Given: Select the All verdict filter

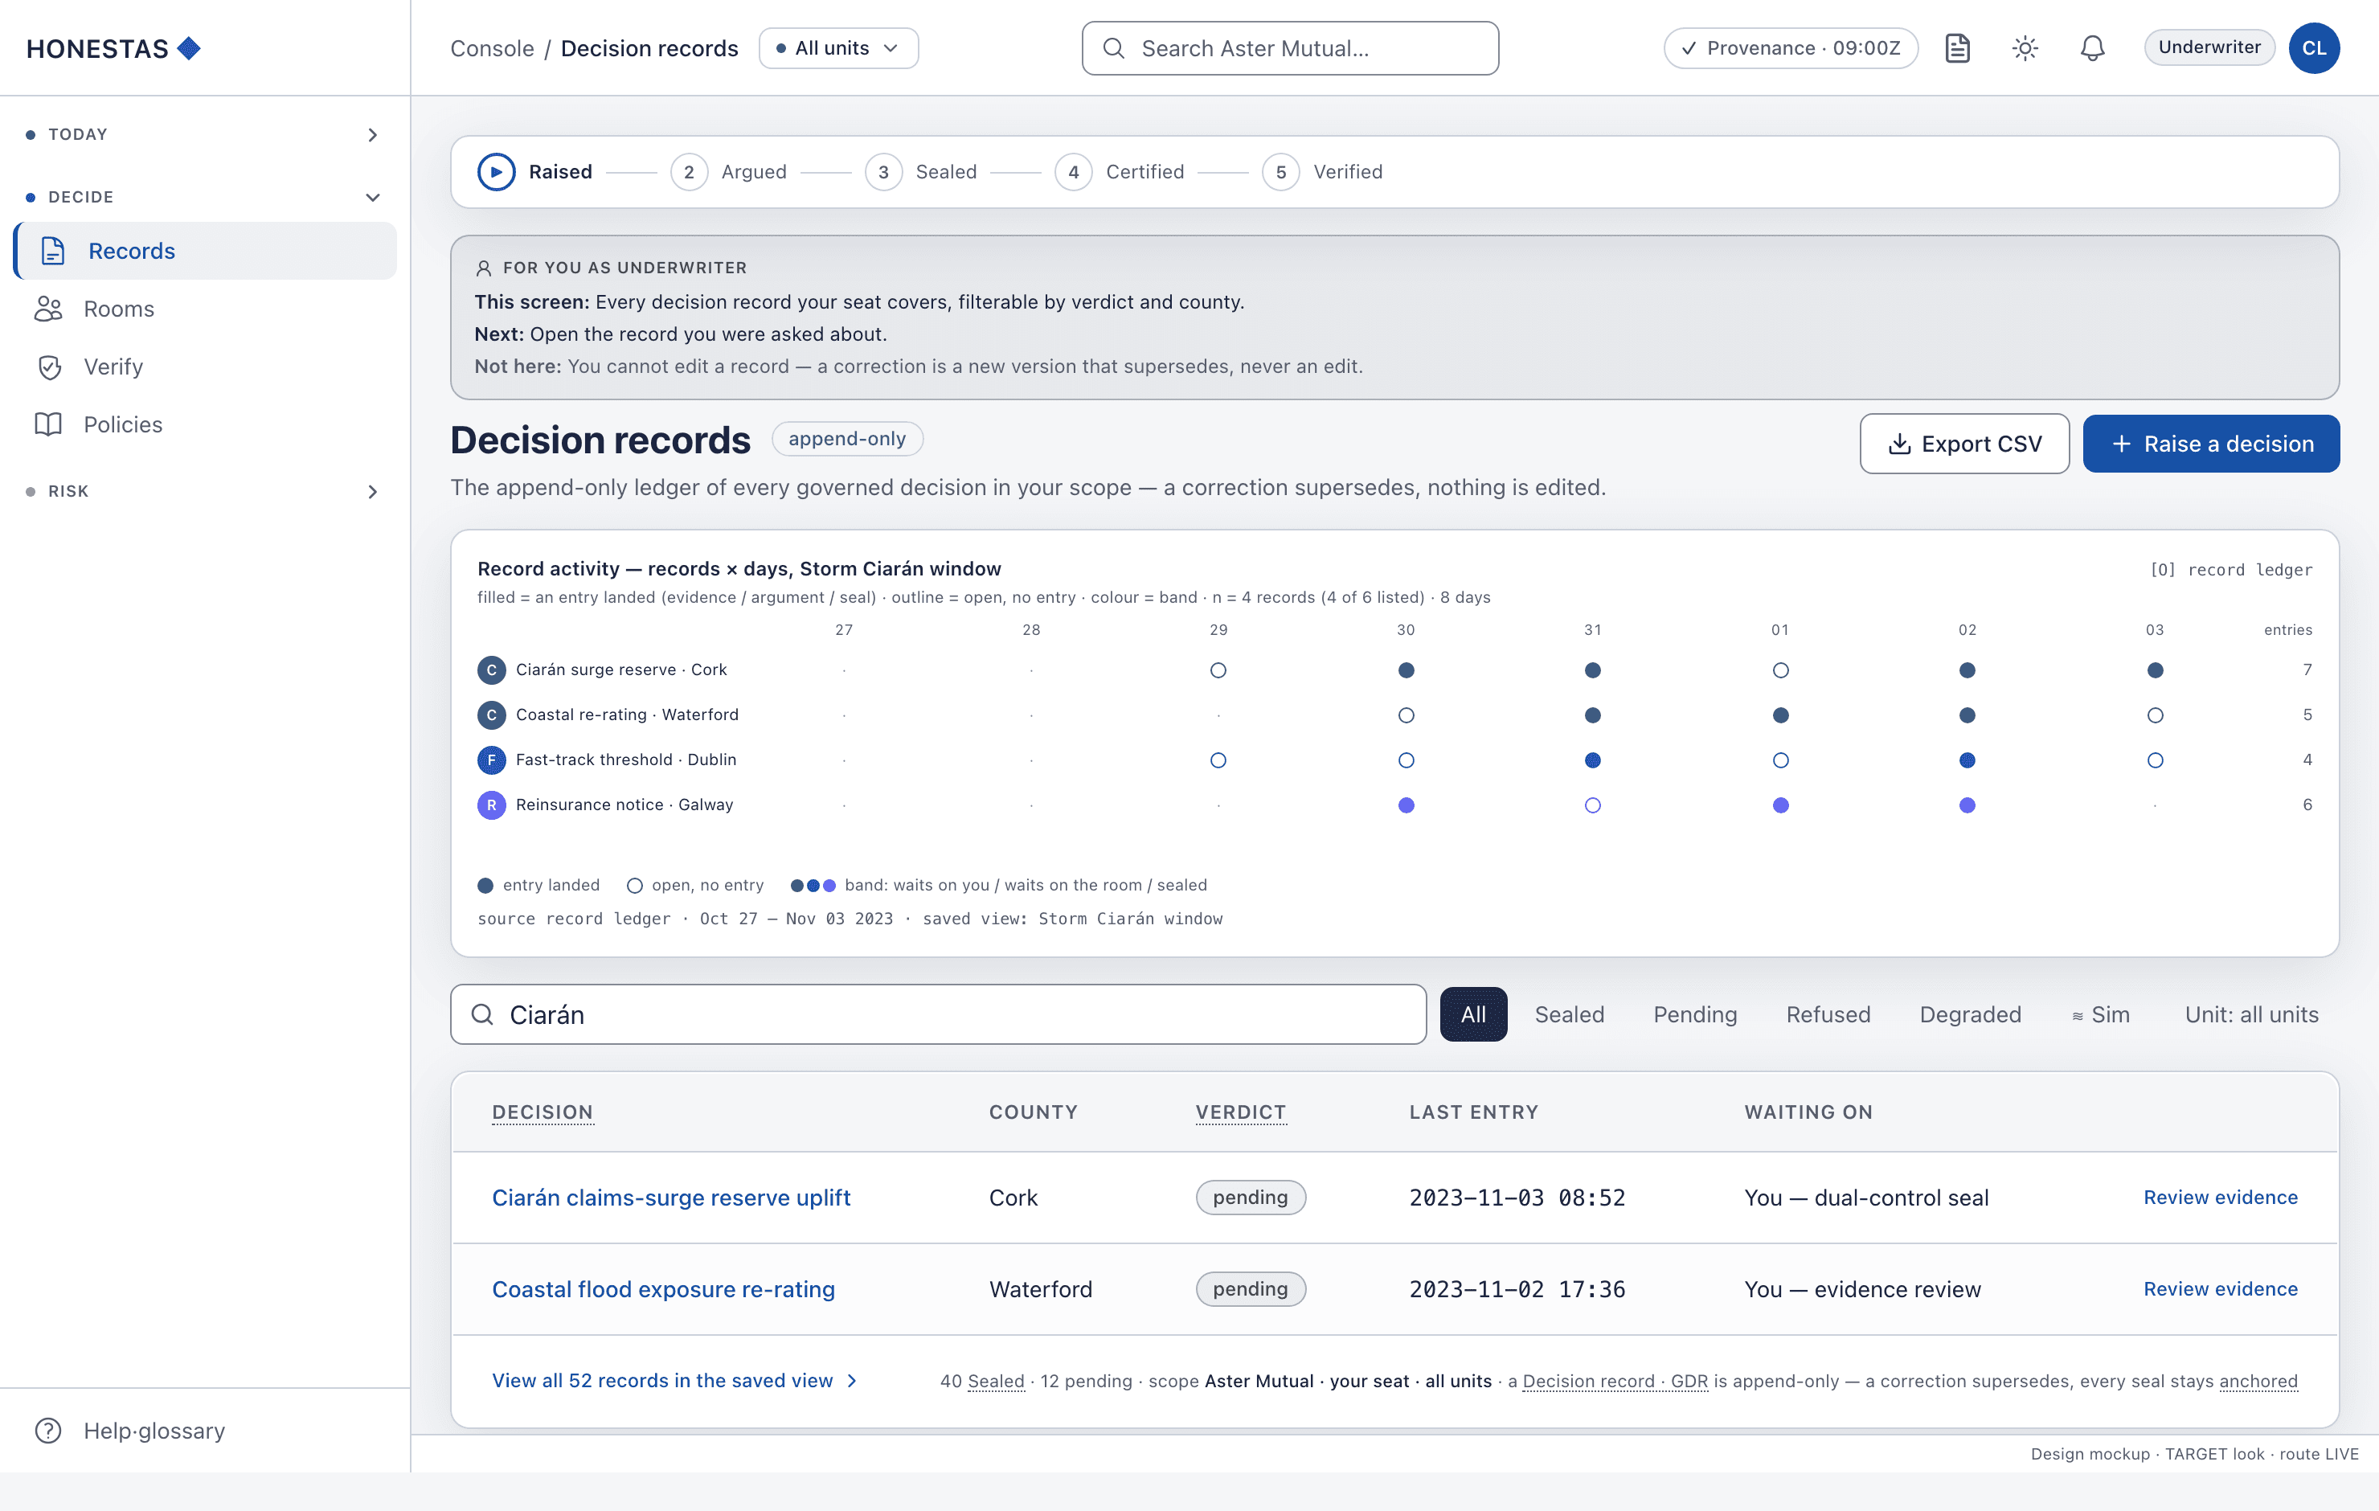Looking at the screenshot, I should 1473,1015.
